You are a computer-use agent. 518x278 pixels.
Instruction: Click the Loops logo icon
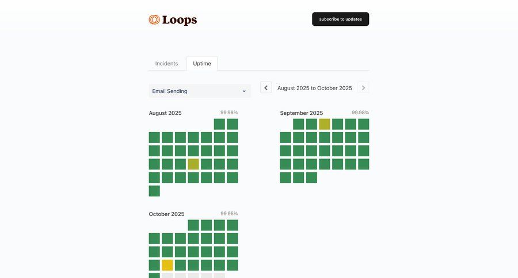tap(154, 20)
